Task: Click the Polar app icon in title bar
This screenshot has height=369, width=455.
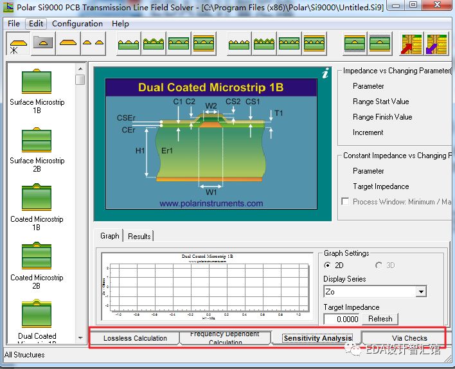Action: tap(8, 6)
